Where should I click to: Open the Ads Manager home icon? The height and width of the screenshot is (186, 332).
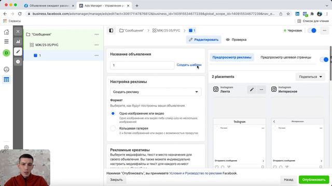click(6, 32)
